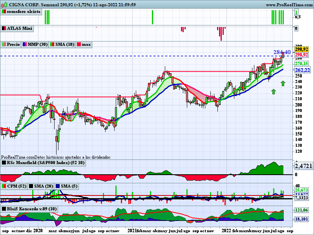
Task: Click the Precio color swatch icon
Action: click(4, 44)
